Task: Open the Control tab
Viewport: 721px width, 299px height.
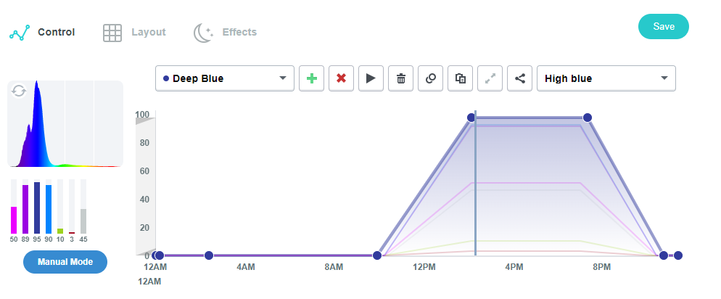Action: 42,32
